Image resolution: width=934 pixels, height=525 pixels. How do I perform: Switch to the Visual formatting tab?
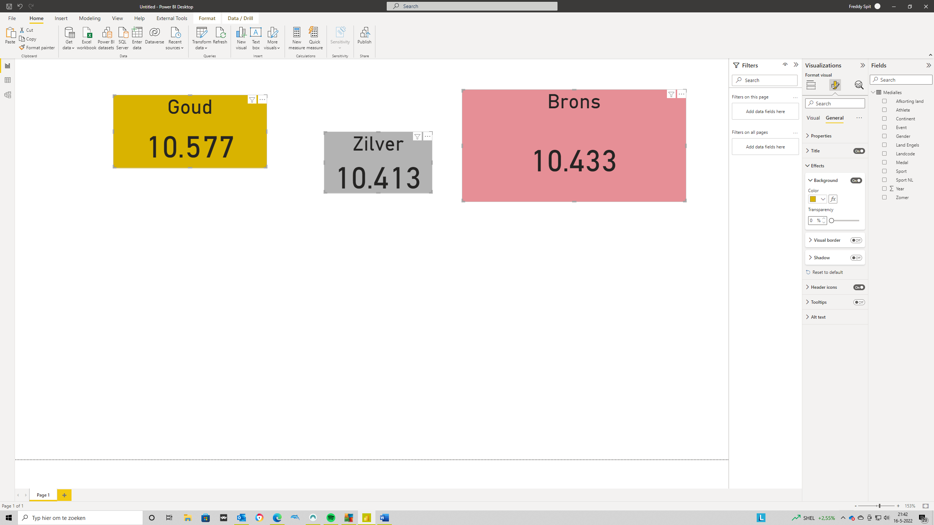click(x=813, y=118)
